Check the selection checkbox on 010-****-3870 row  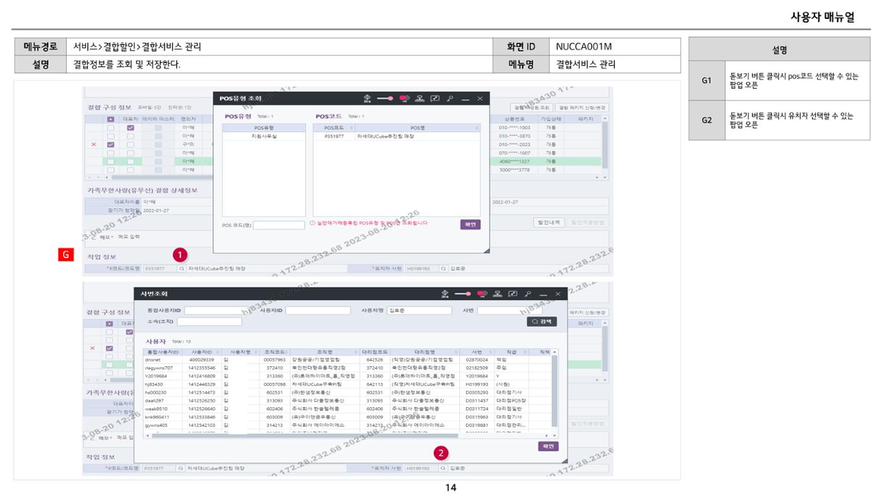pyautogui.click(x=111, y=135)
